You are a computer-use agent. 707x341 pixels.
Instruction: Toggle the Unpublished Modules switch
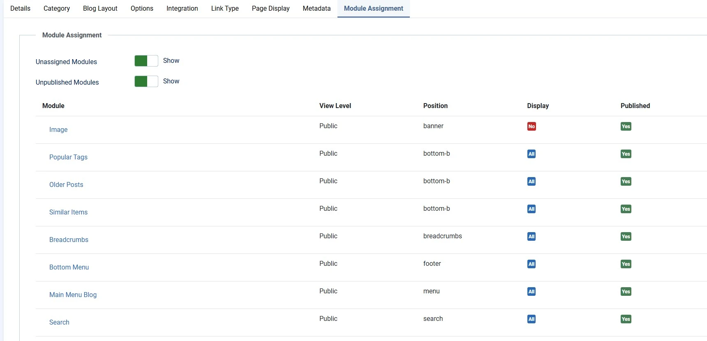tap(146, 81)
